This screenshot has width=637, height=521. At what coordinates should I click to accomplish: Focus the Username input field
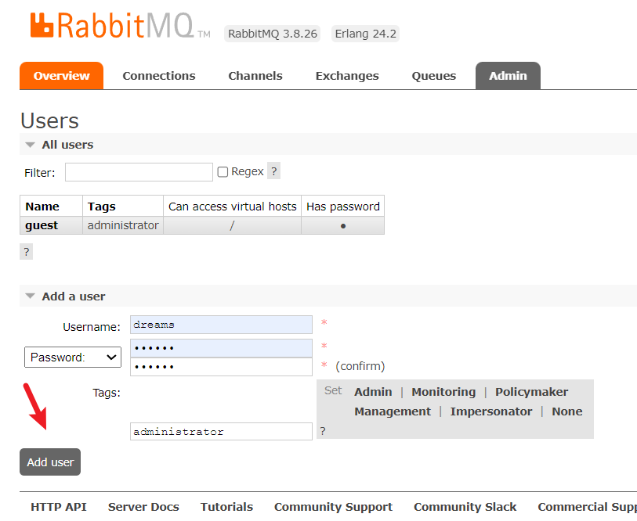[x=221, y=325]
